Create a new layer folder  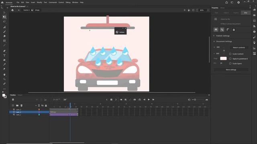point(17,106)
